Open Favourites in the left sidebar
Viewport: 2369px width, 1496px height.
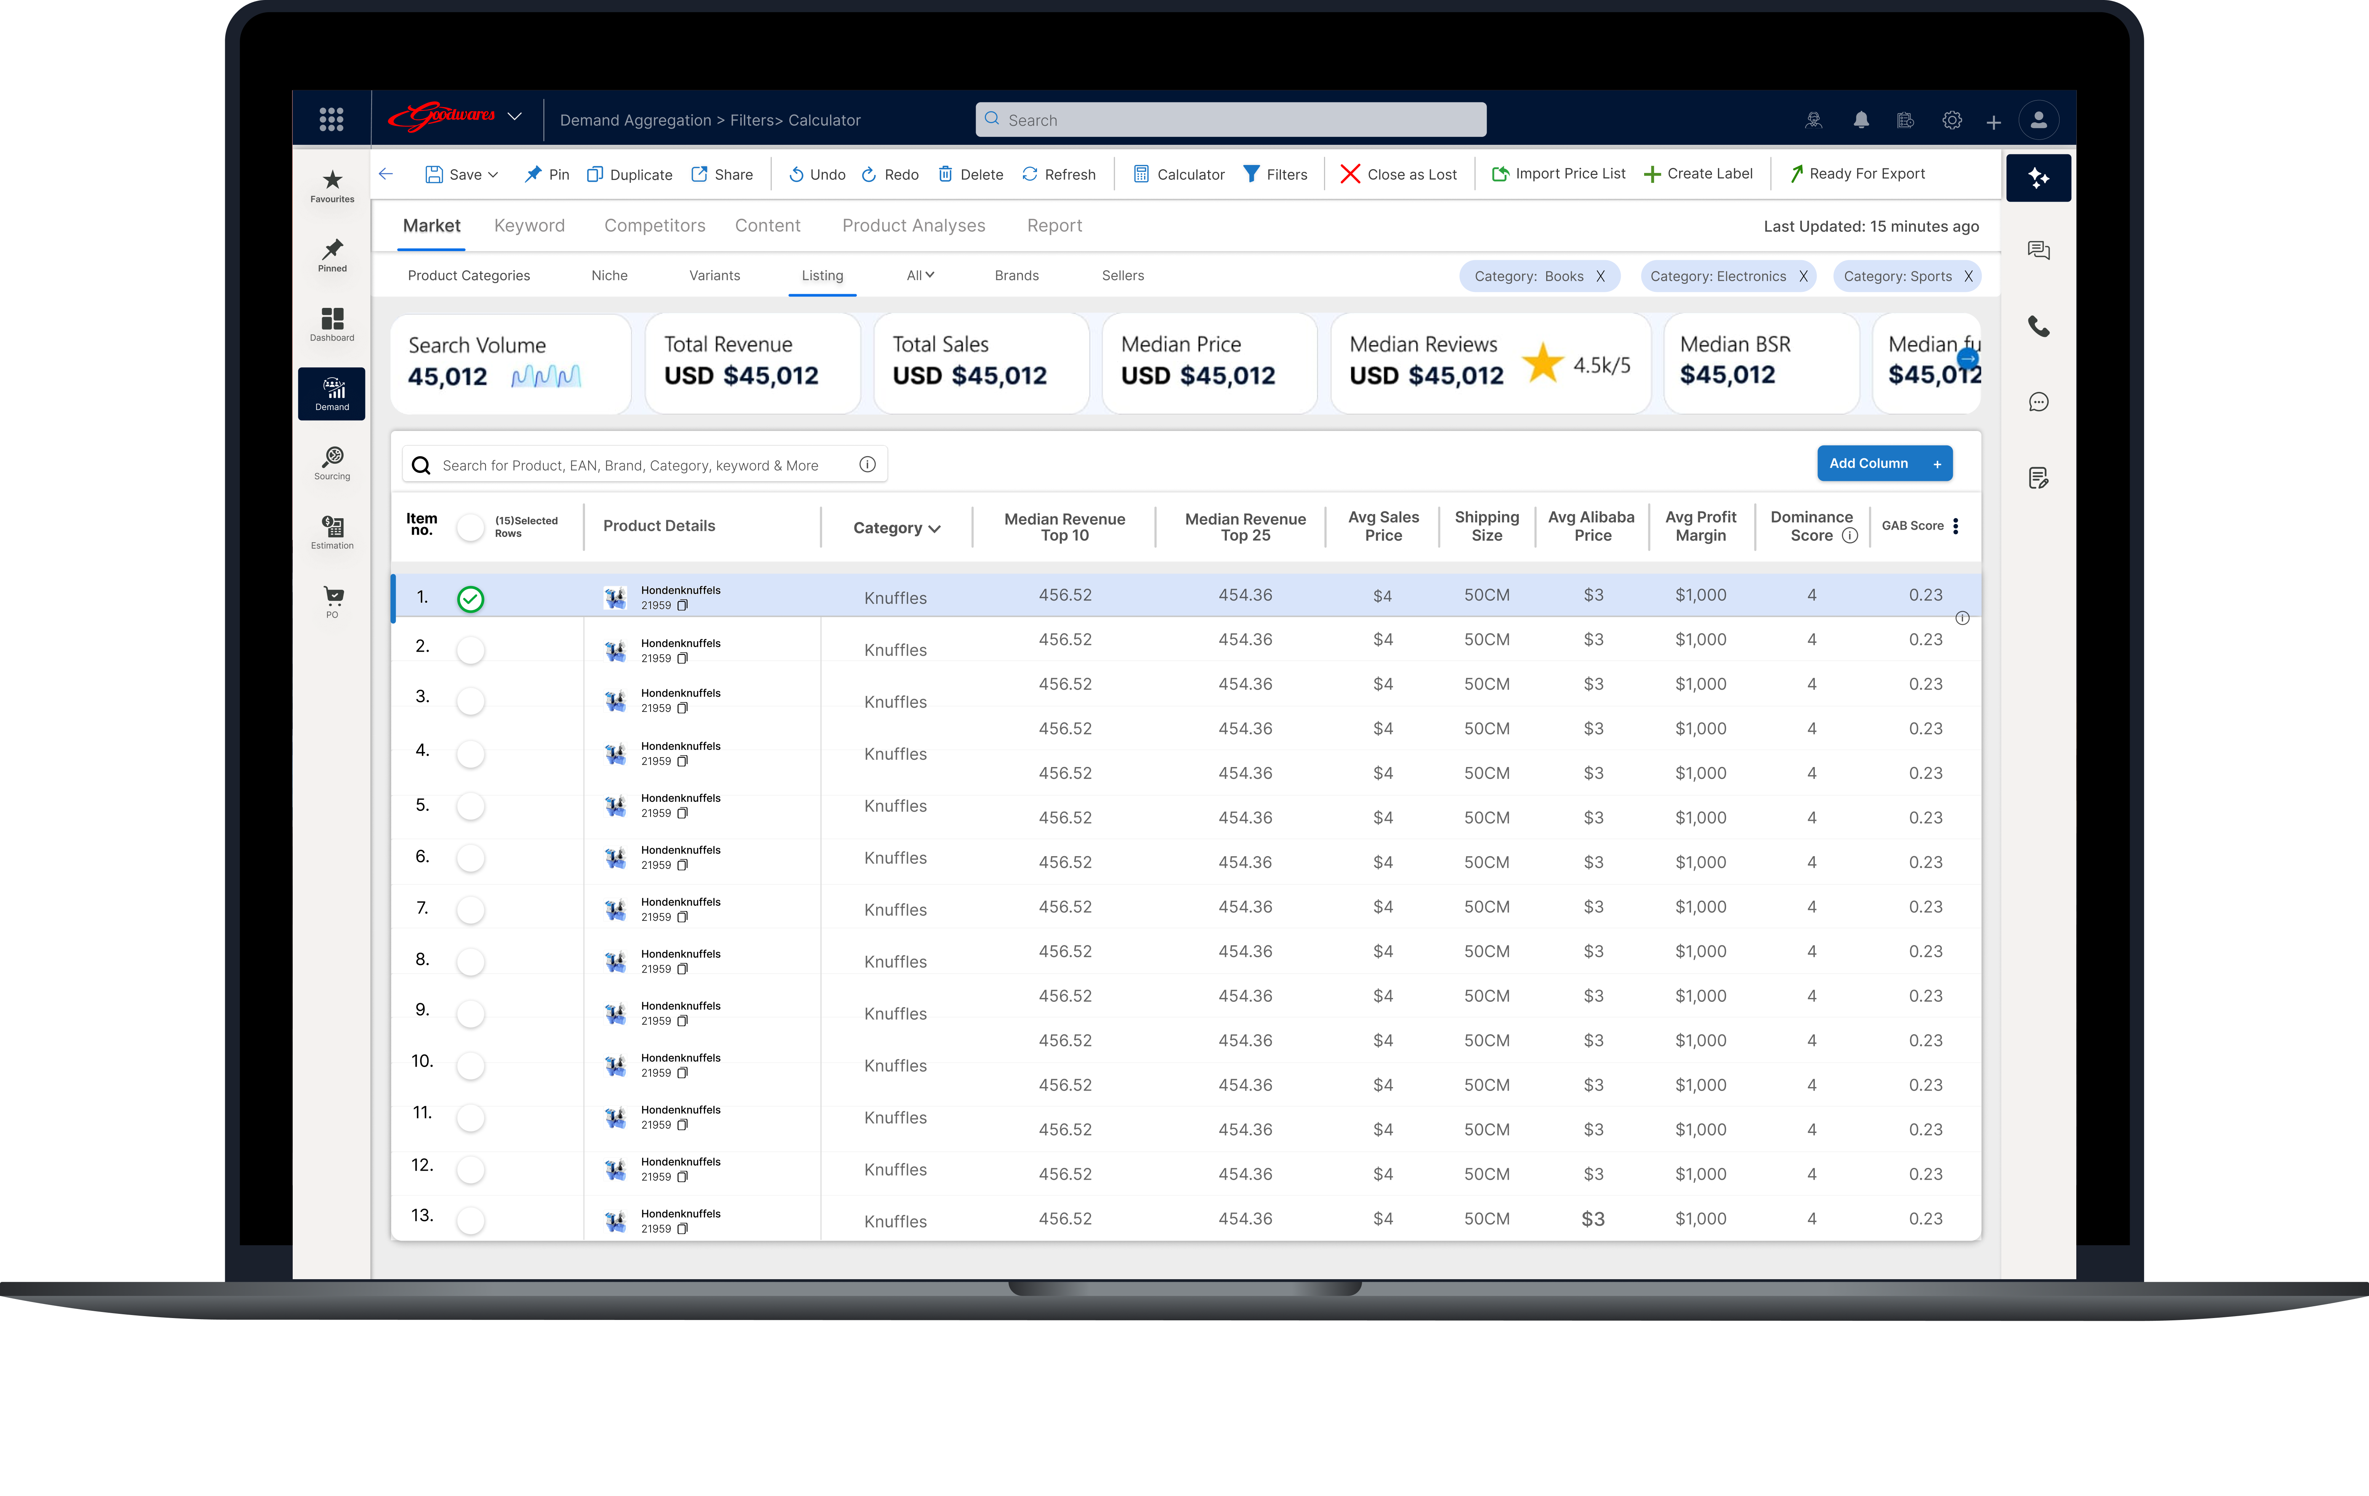[x=333, y=186]
